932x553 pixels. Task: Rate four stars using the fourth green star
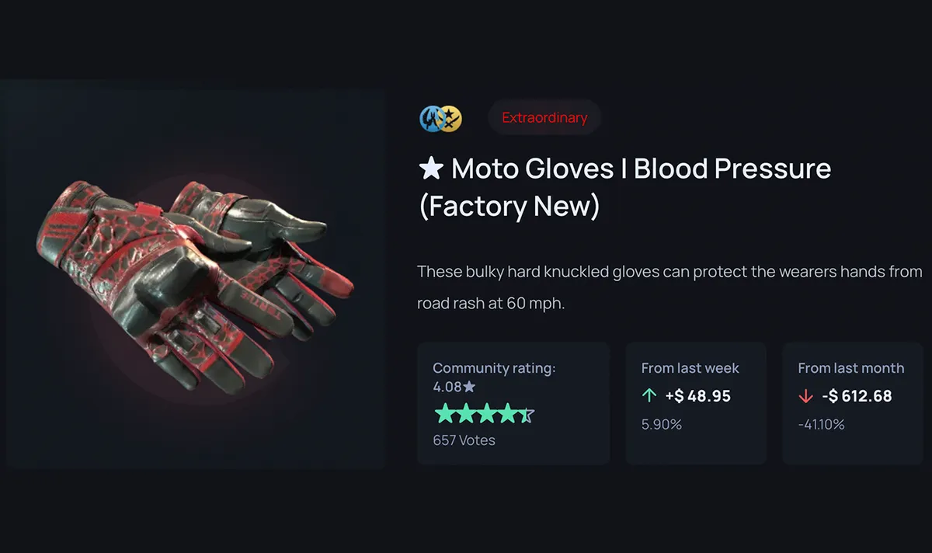click(x=506, y=414)
